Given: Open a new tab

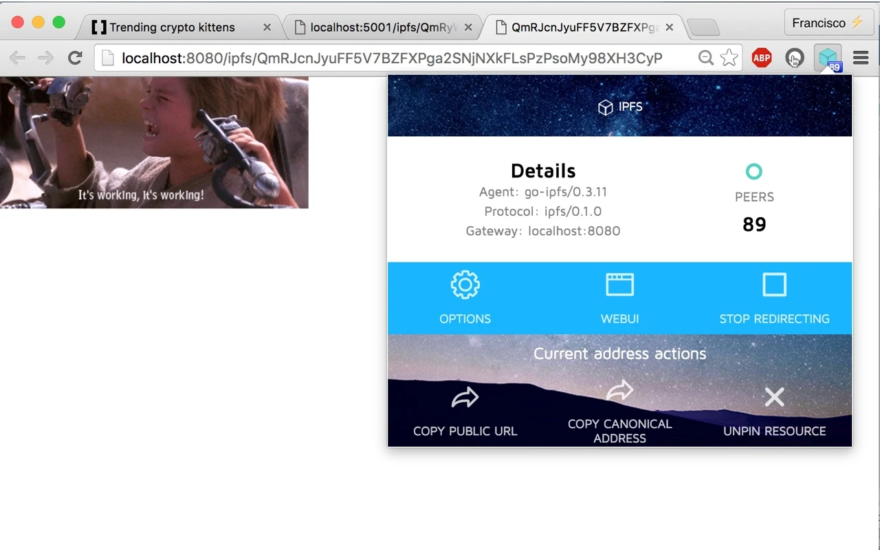Looking at the screenshot, I should pos(703,27).
